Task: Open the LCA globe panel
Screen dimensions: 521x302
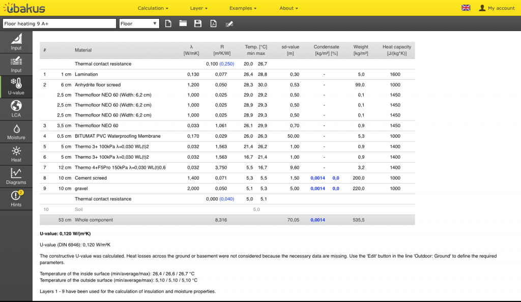Action: (x=16, y=109)
